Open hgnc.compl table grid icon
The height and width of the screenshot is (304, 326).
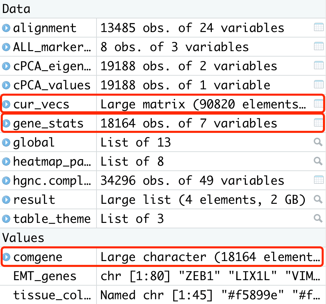click(x=318, y=180)
